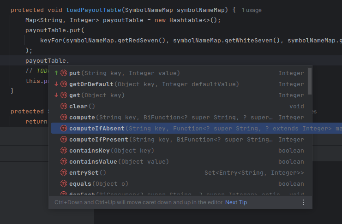
Task: Click the green up arrow beside put
Action: click(x=56, y=73)
